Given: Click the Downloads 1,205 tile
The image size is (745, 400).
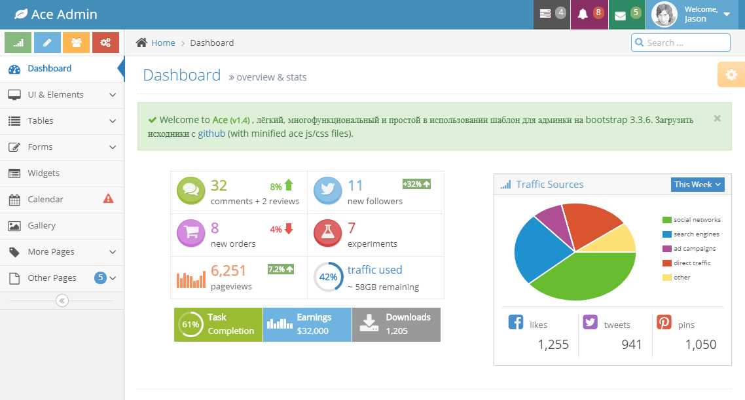Looking at the screenshot, I should (396, 325).
